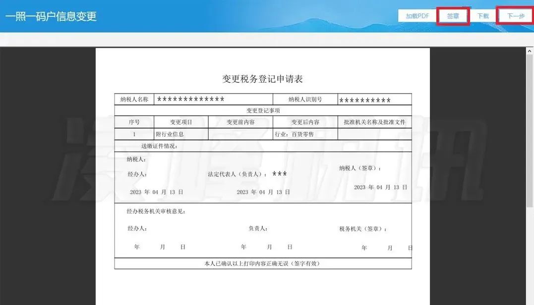Click the 变更登记事项 section header
This screenshot has width=534, height=305.
coord(263,110)
